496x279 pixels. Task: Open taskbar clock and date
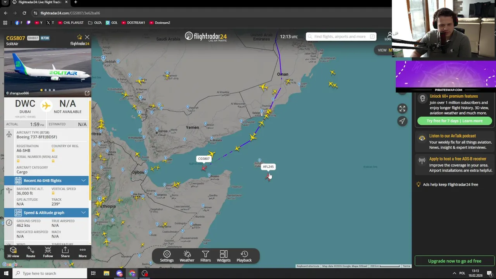(475, 273)
